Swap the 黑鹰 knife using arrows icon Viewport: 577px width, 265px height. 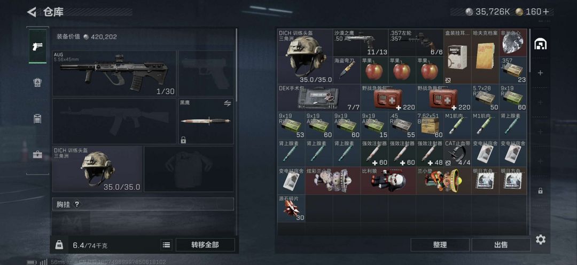click(228, 103)
